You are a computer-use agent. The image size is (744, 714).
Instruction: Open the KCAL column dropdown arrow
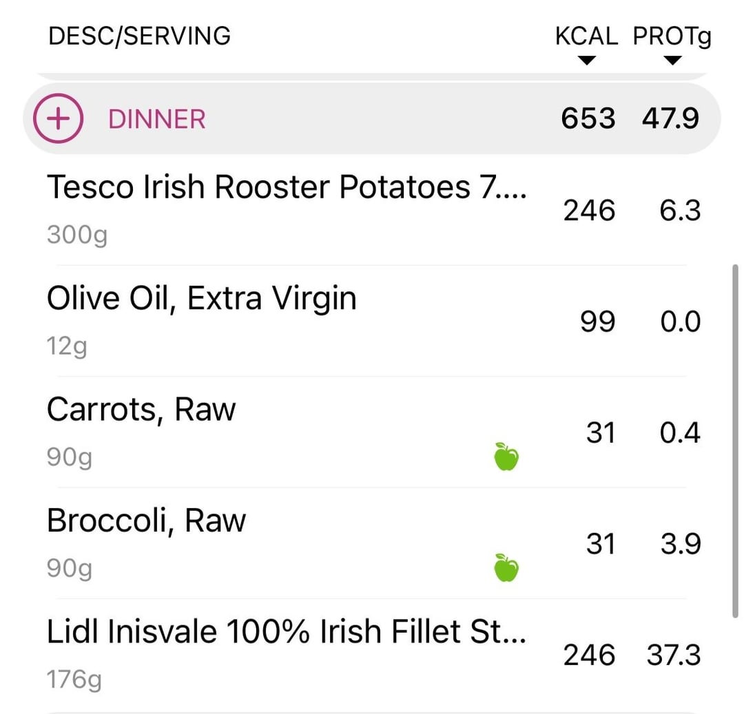tap(586, 61)
